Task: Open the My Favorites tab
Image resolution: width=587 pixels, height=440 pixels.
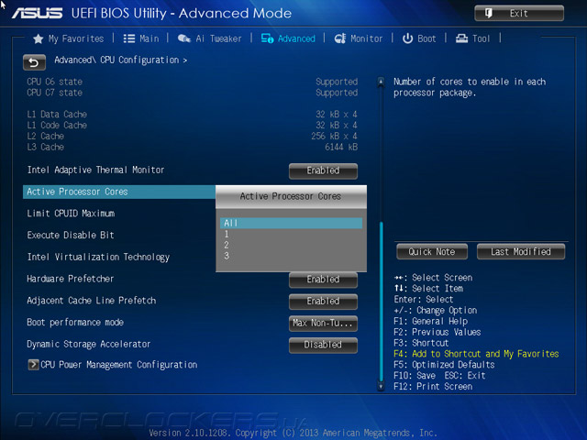Action: pos(69,38)
